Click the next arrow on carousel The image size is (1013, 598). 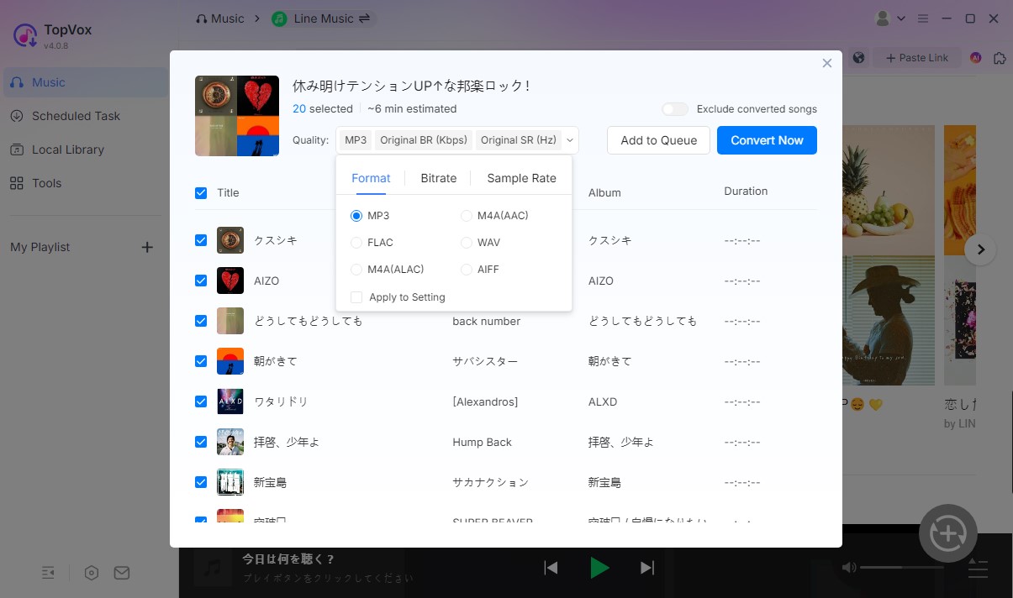pyautogui.click(x=980, y=249)
